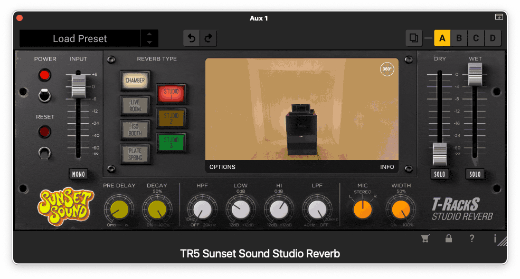Click the WET fader handle

[475, 74]
